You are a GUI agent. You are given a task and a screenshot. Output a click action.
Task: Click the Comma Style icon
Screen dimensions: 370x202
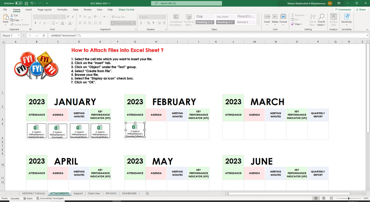(153, 23)
